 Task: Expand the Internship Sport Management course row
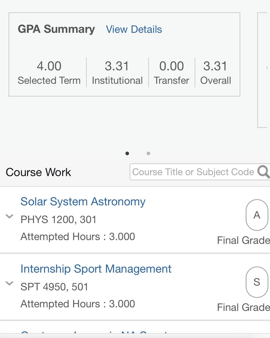[x=10, y=284]
